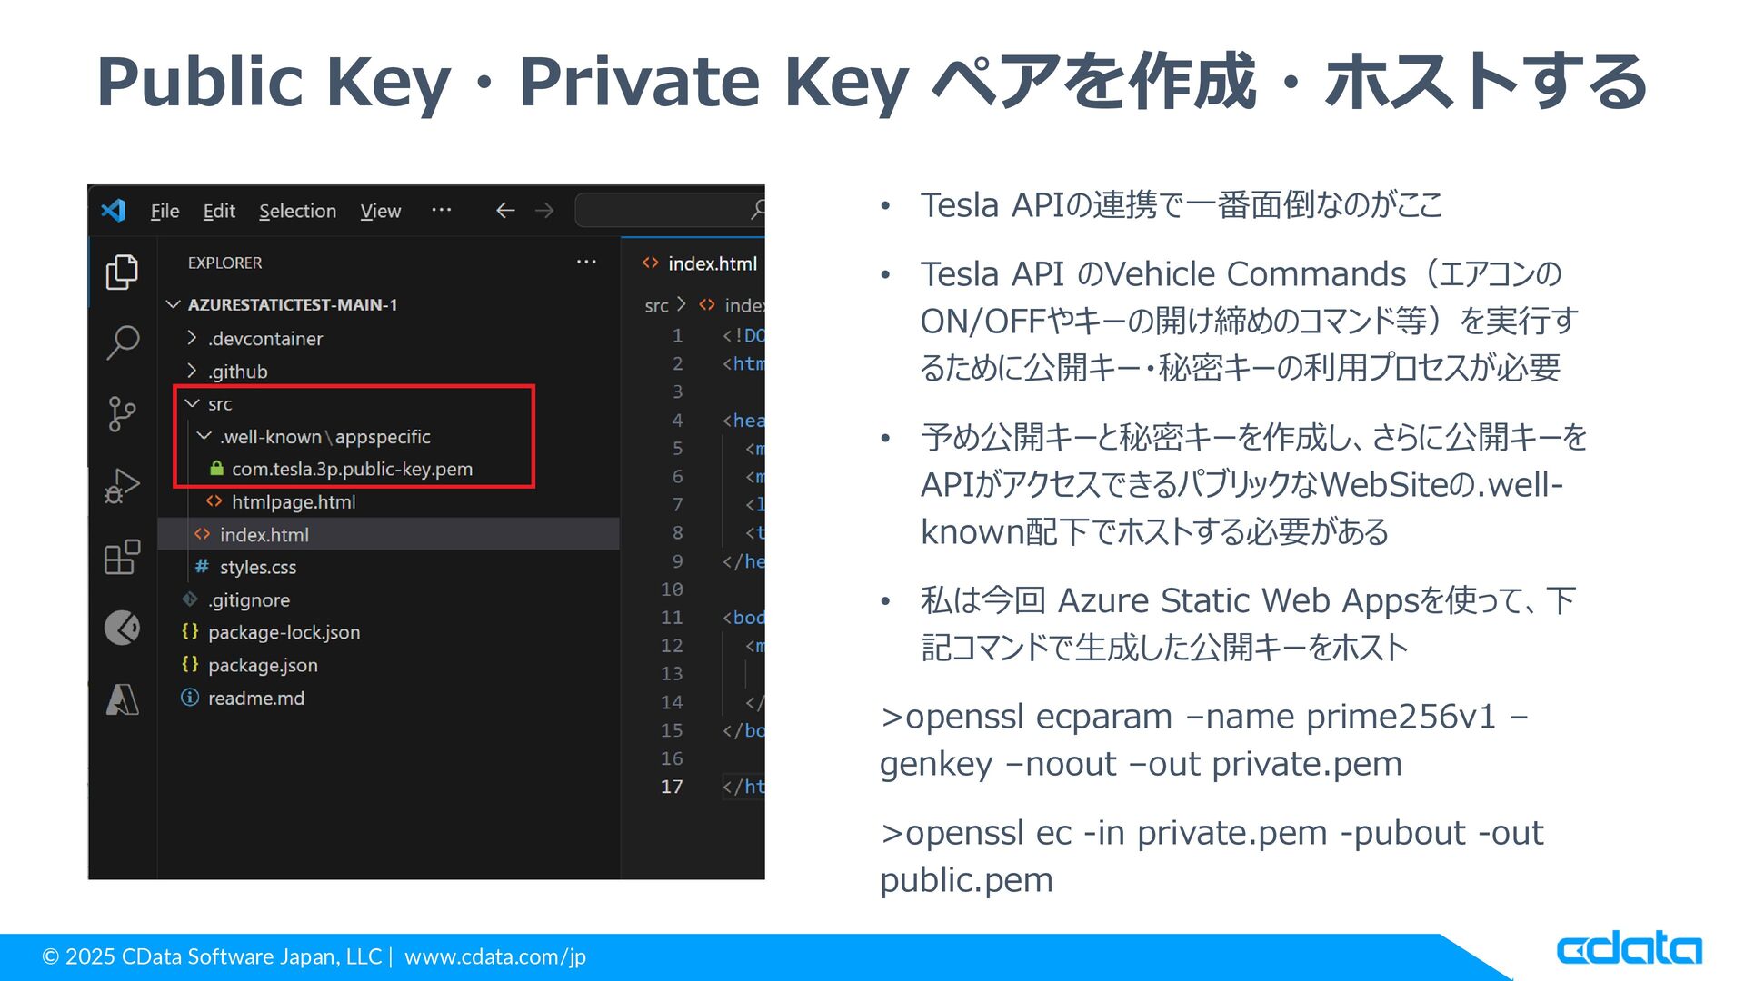Image resolution: width=1745 pixels, height=981 pixels.
Task: Open the File menu
Action: [165, 211]
